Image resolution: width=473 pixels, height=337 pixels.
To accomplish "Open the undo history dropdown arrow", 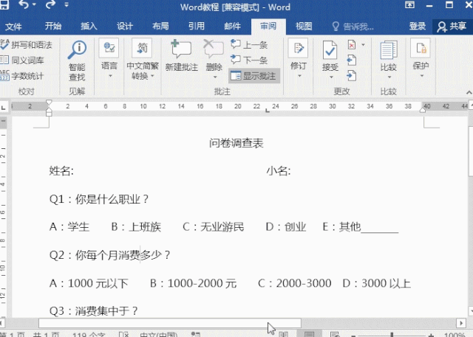I will tap(34, 4).
